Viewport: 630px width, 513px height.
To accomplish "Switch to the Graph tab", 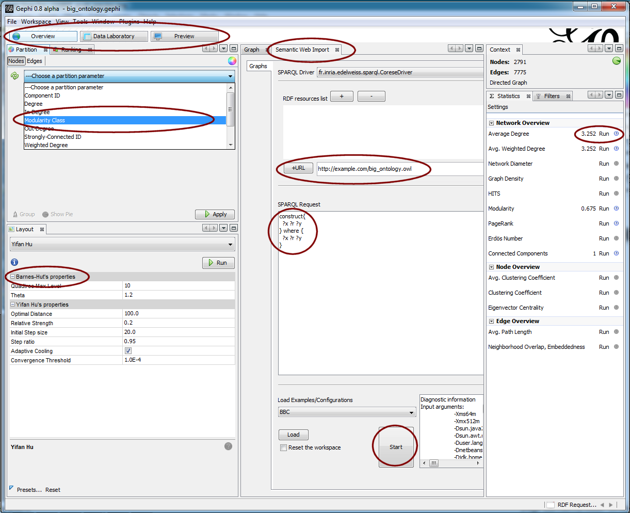I will [252, 50].
